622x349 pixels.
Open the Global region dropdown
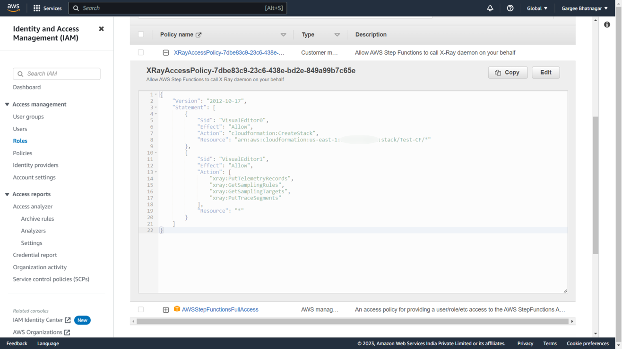537,8
